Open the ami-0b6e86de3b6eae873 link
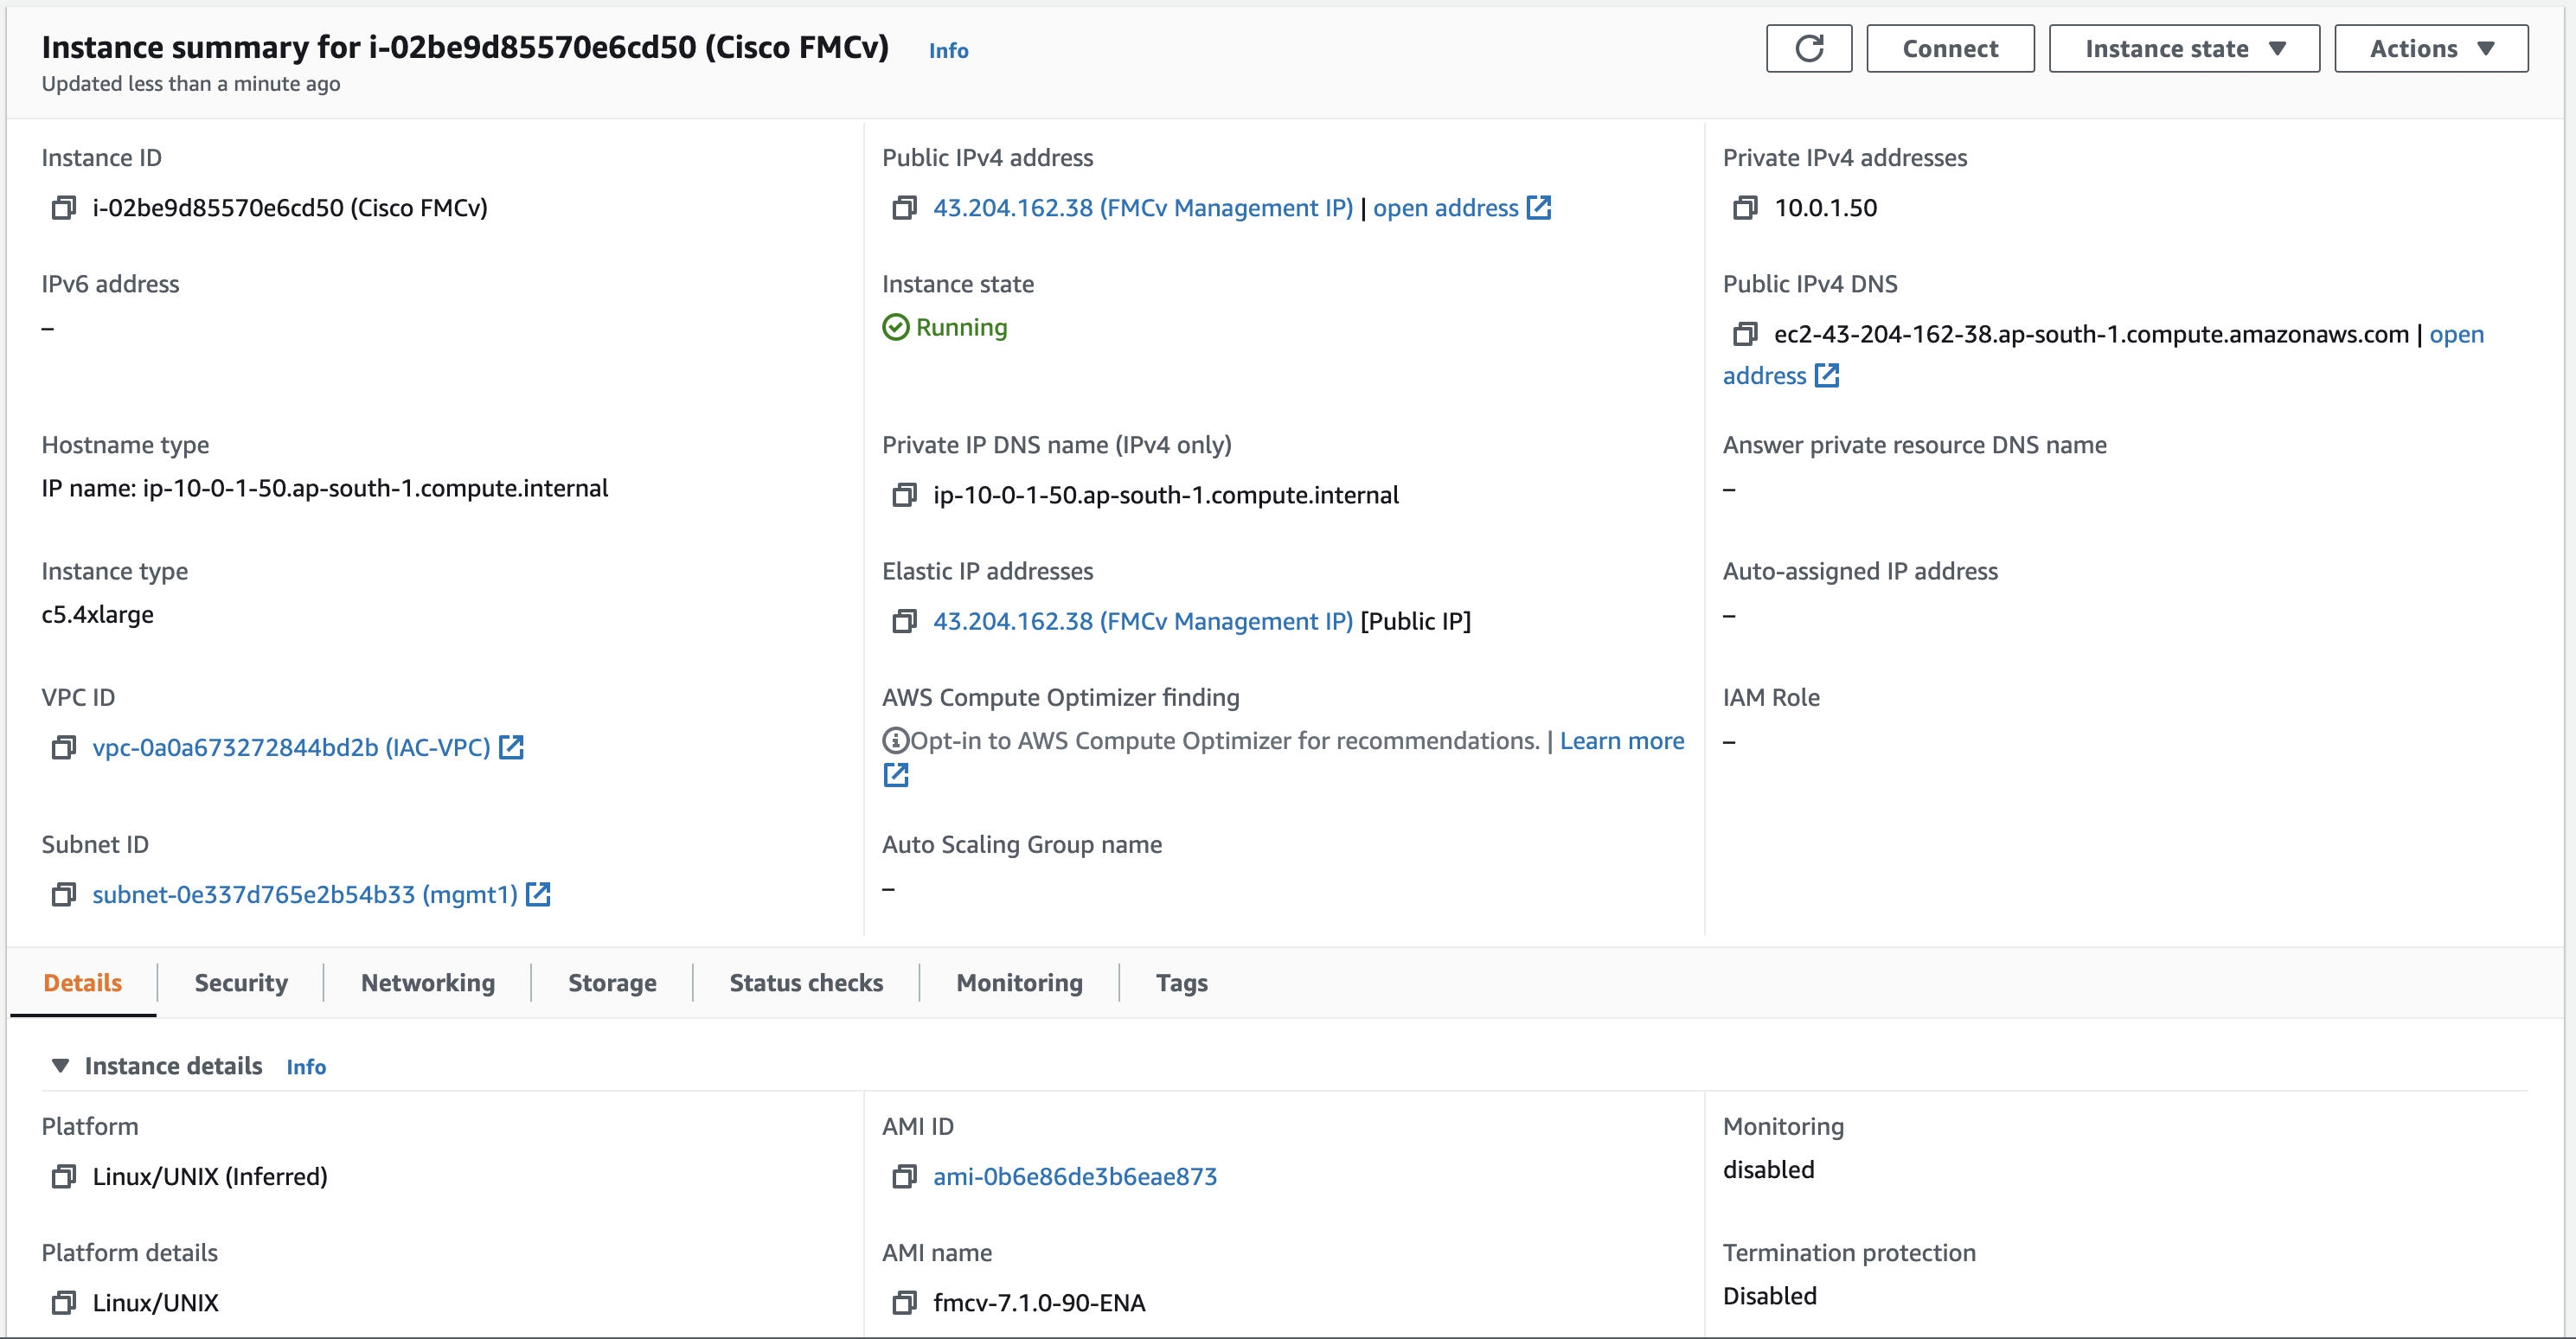 (x=1075, y=1177)
